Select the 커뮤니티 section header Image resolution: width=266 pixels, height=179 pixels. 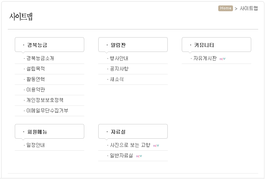click(204, 45)
